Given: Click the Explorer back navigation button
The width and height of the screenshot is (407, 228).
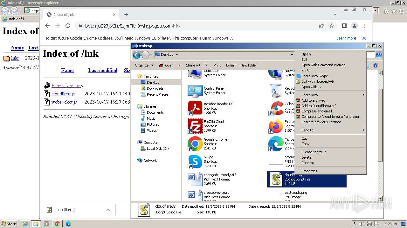Looking at the screenshot, I should [x=136, y=55].
